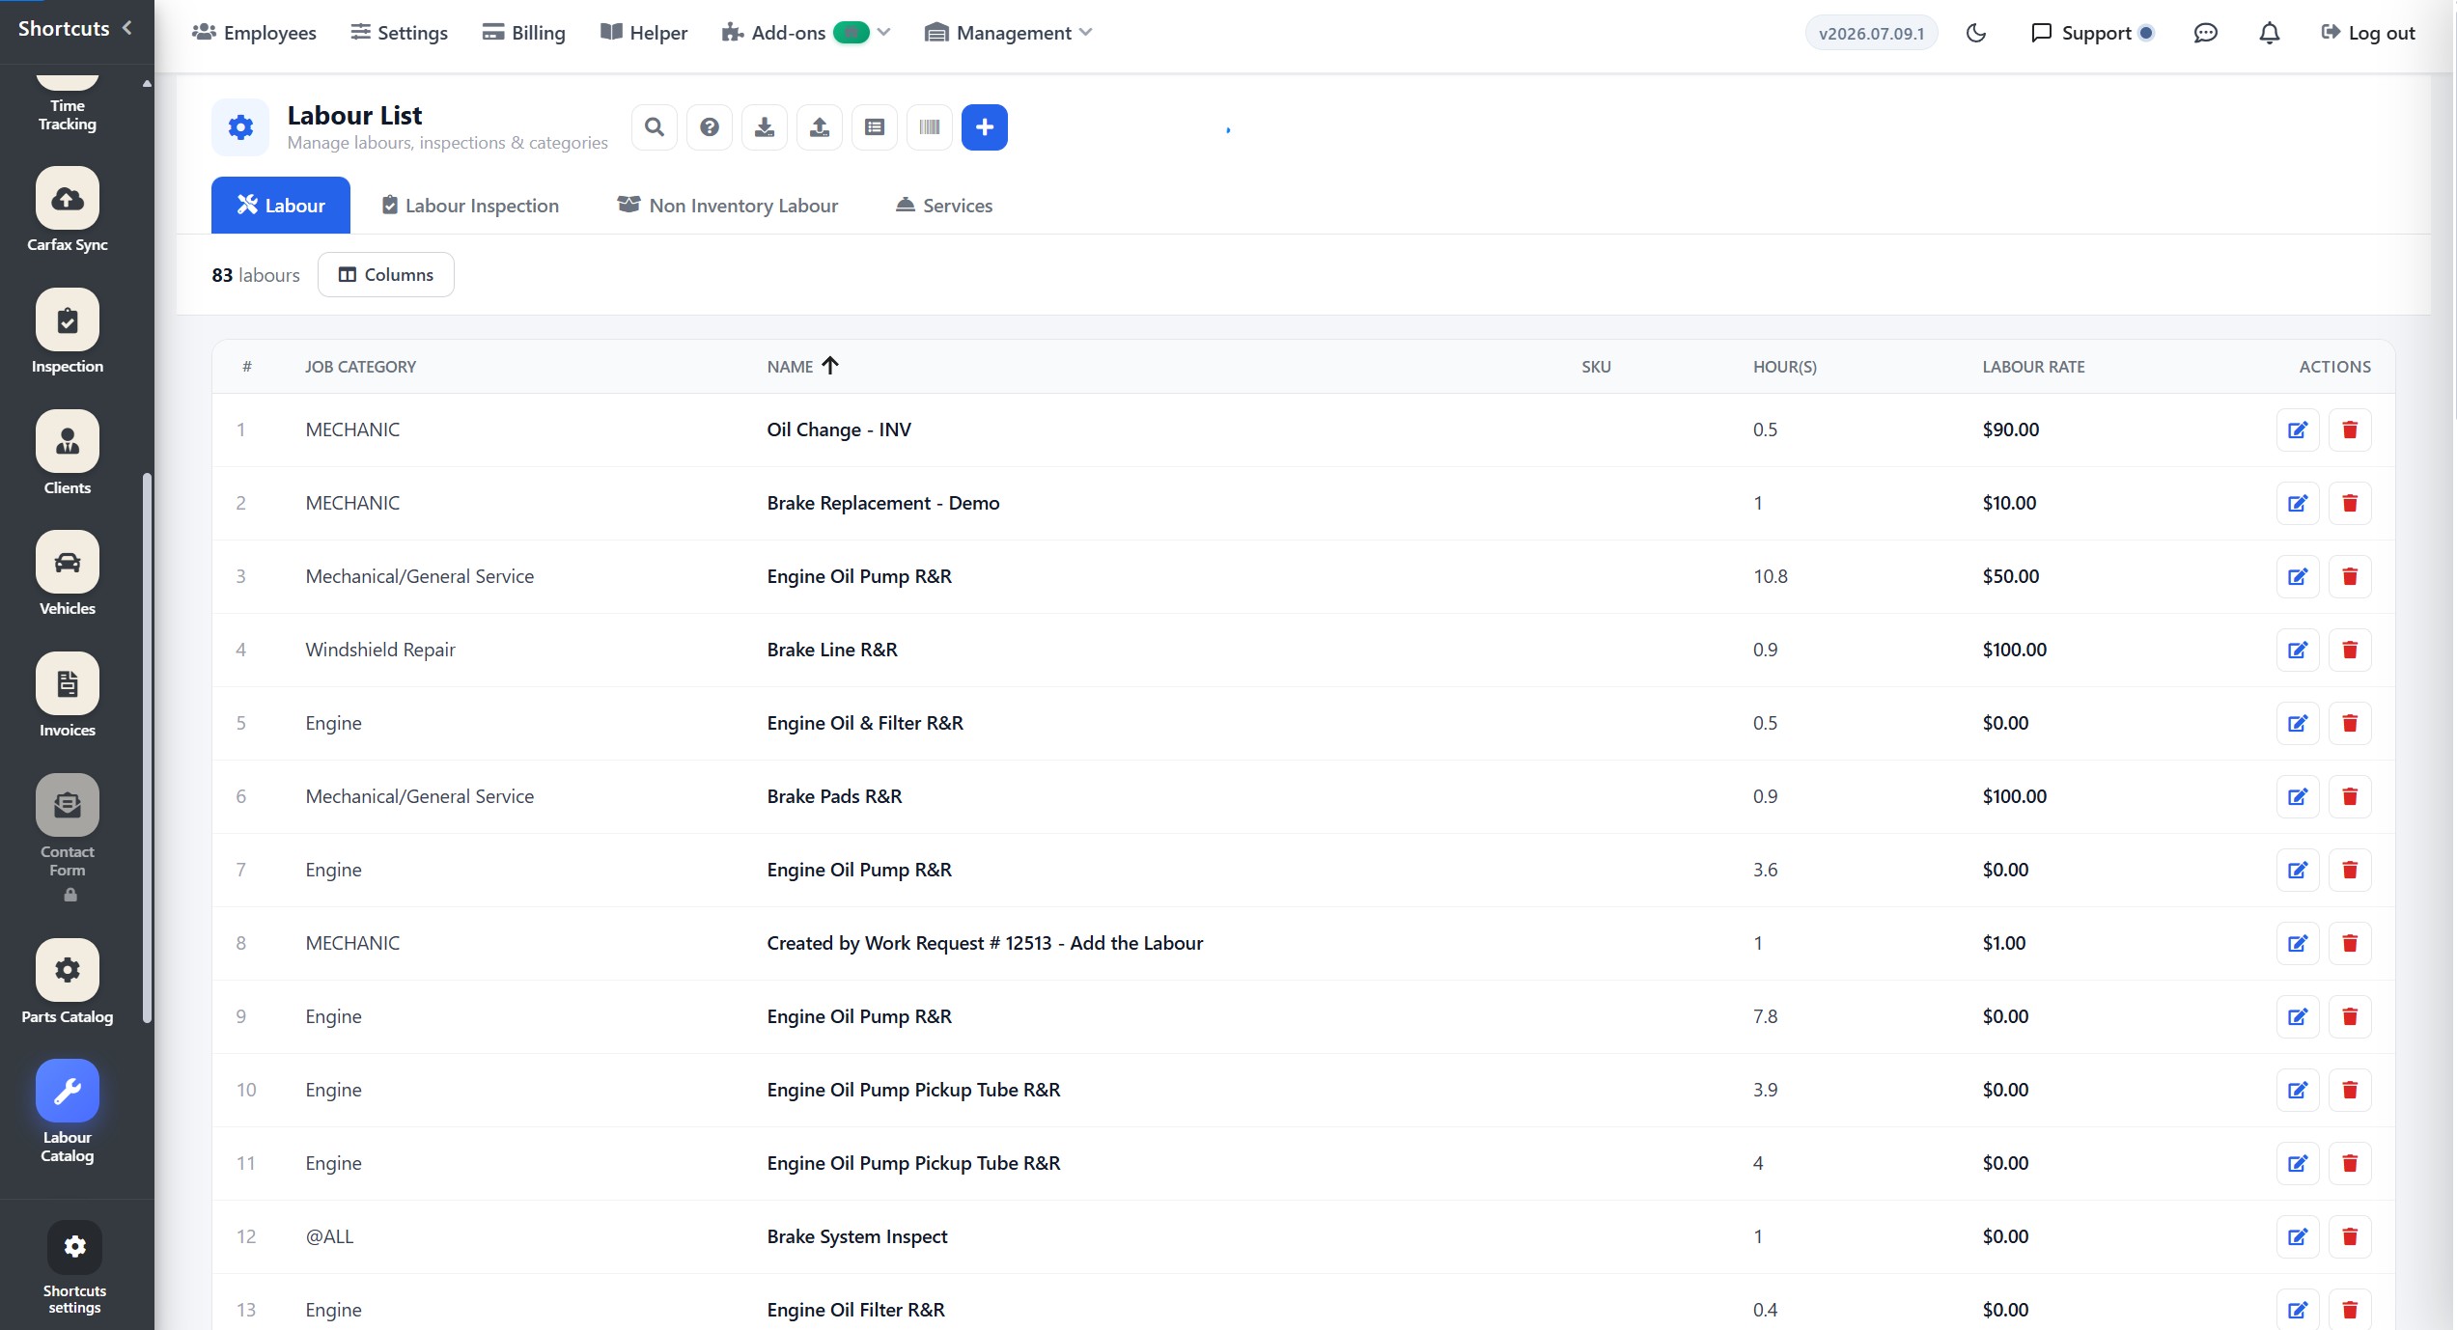Click the upload icon in Labour List toolbar
The image size is (2457, 1330).
820,127
